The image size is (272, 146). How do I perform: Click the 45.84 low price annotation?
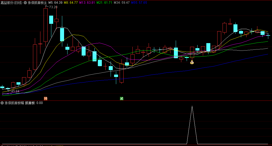click(x=15, y=91)
